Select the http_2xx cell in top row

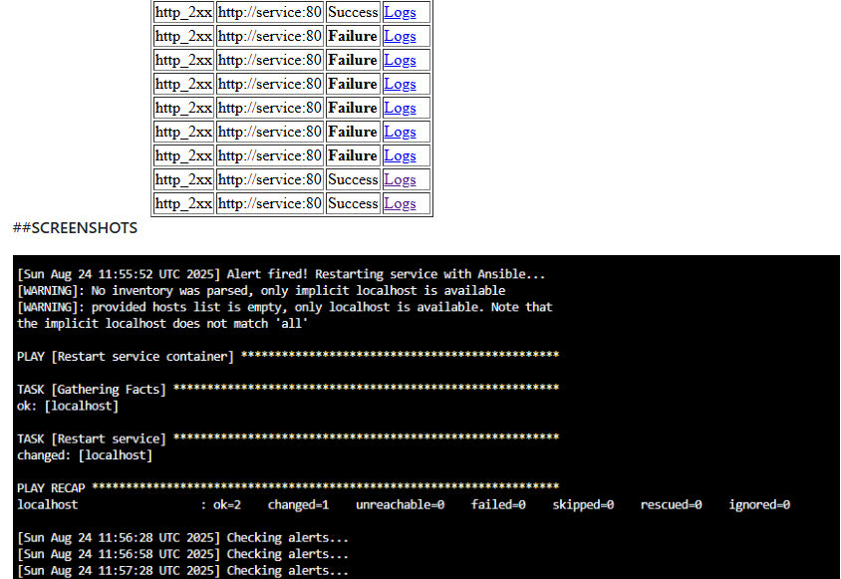pos(183,12)
